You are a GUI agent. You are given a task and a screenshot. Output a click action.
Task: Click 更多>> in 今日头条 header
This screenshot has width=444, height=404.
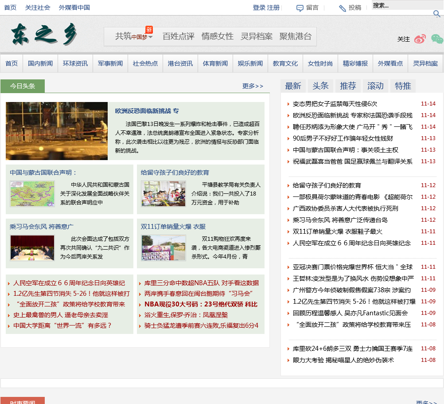tap(253, 86)
